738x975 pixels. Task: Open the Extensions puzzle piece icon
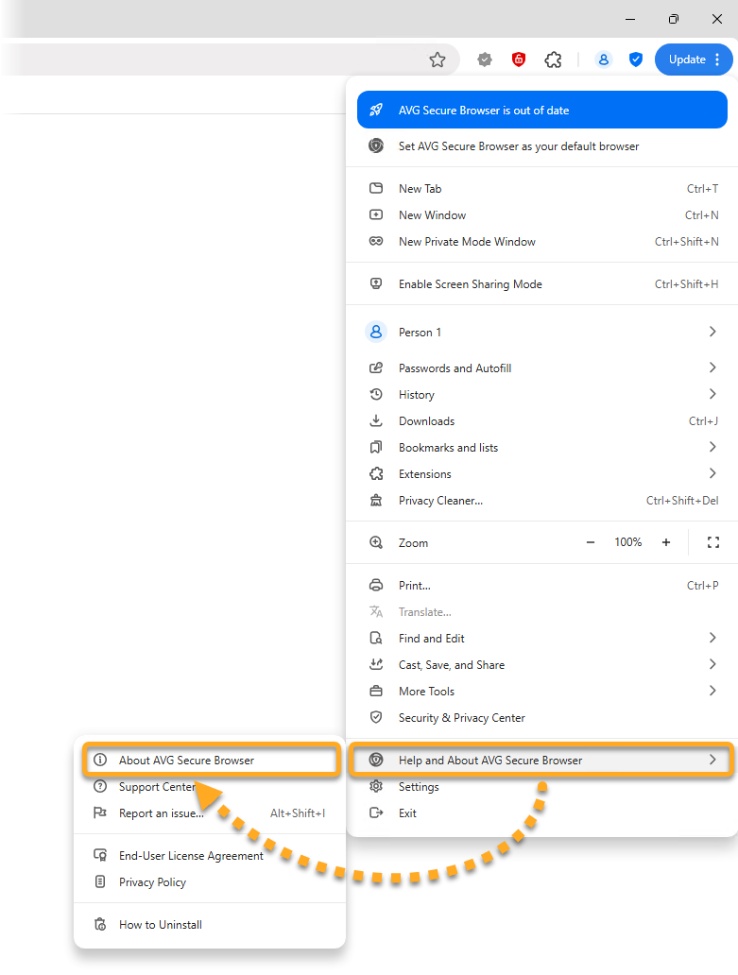pyautogui.click(x=554, y=60)
